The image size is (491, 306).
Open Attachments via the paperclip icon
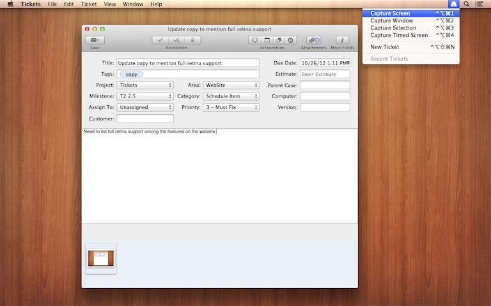click(x=313, y=40)
